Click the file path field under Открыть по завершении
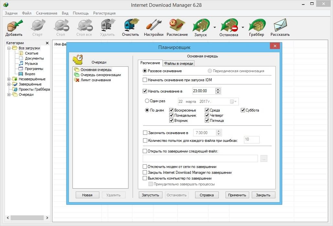 tap(200, 159)
